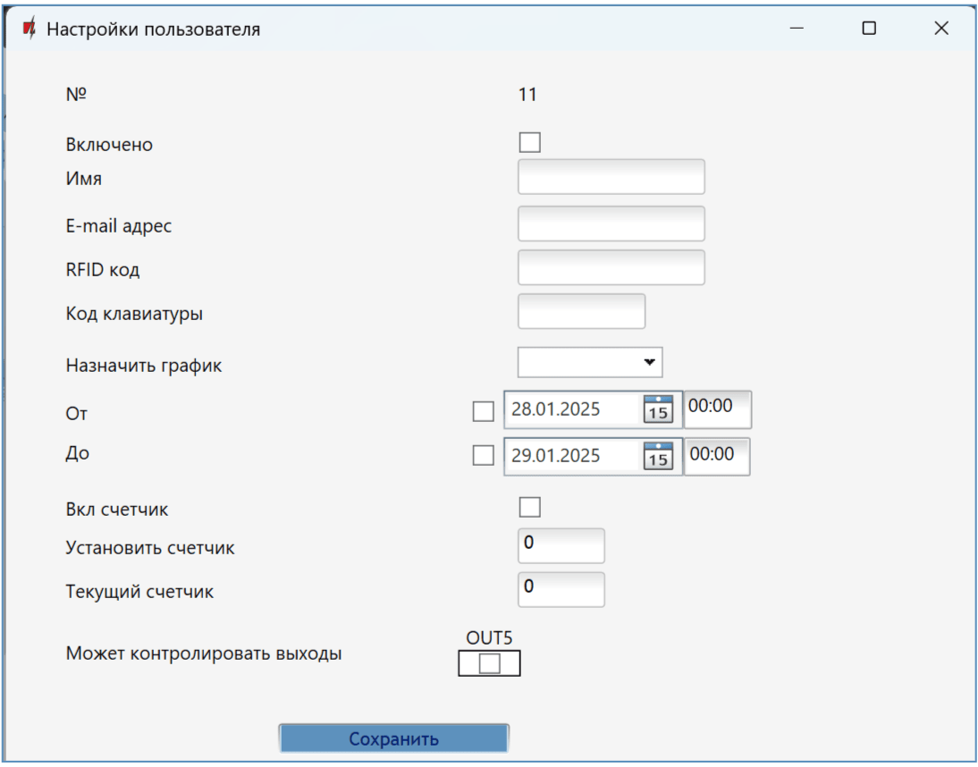Open calendar picker for the До date
The height and width of the screenshot is (767, 978).
tap(657, 456)
